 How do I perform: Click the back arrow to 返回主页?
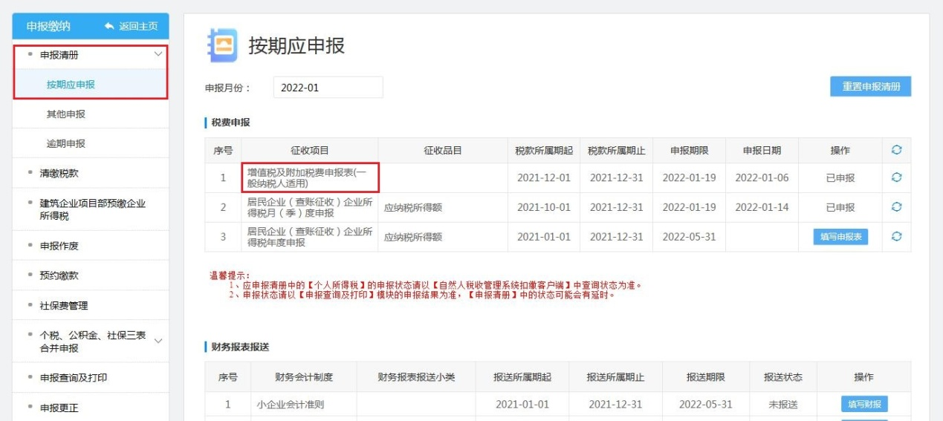pyautogui.click(x=110, y=26)
